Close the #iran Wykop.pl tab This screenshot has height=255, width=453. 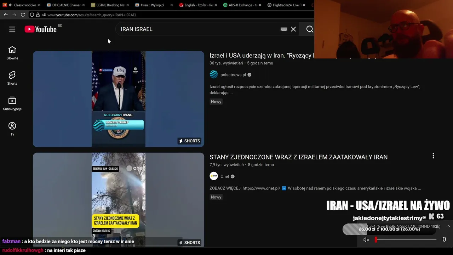click(172, 5)
